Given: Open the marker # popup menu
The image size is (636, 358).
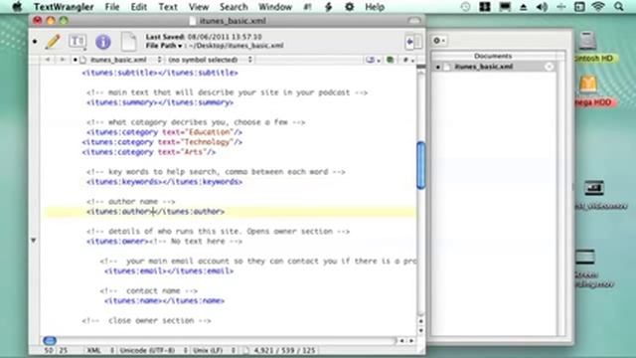Looking at the screenshot, I should point(408,60).
